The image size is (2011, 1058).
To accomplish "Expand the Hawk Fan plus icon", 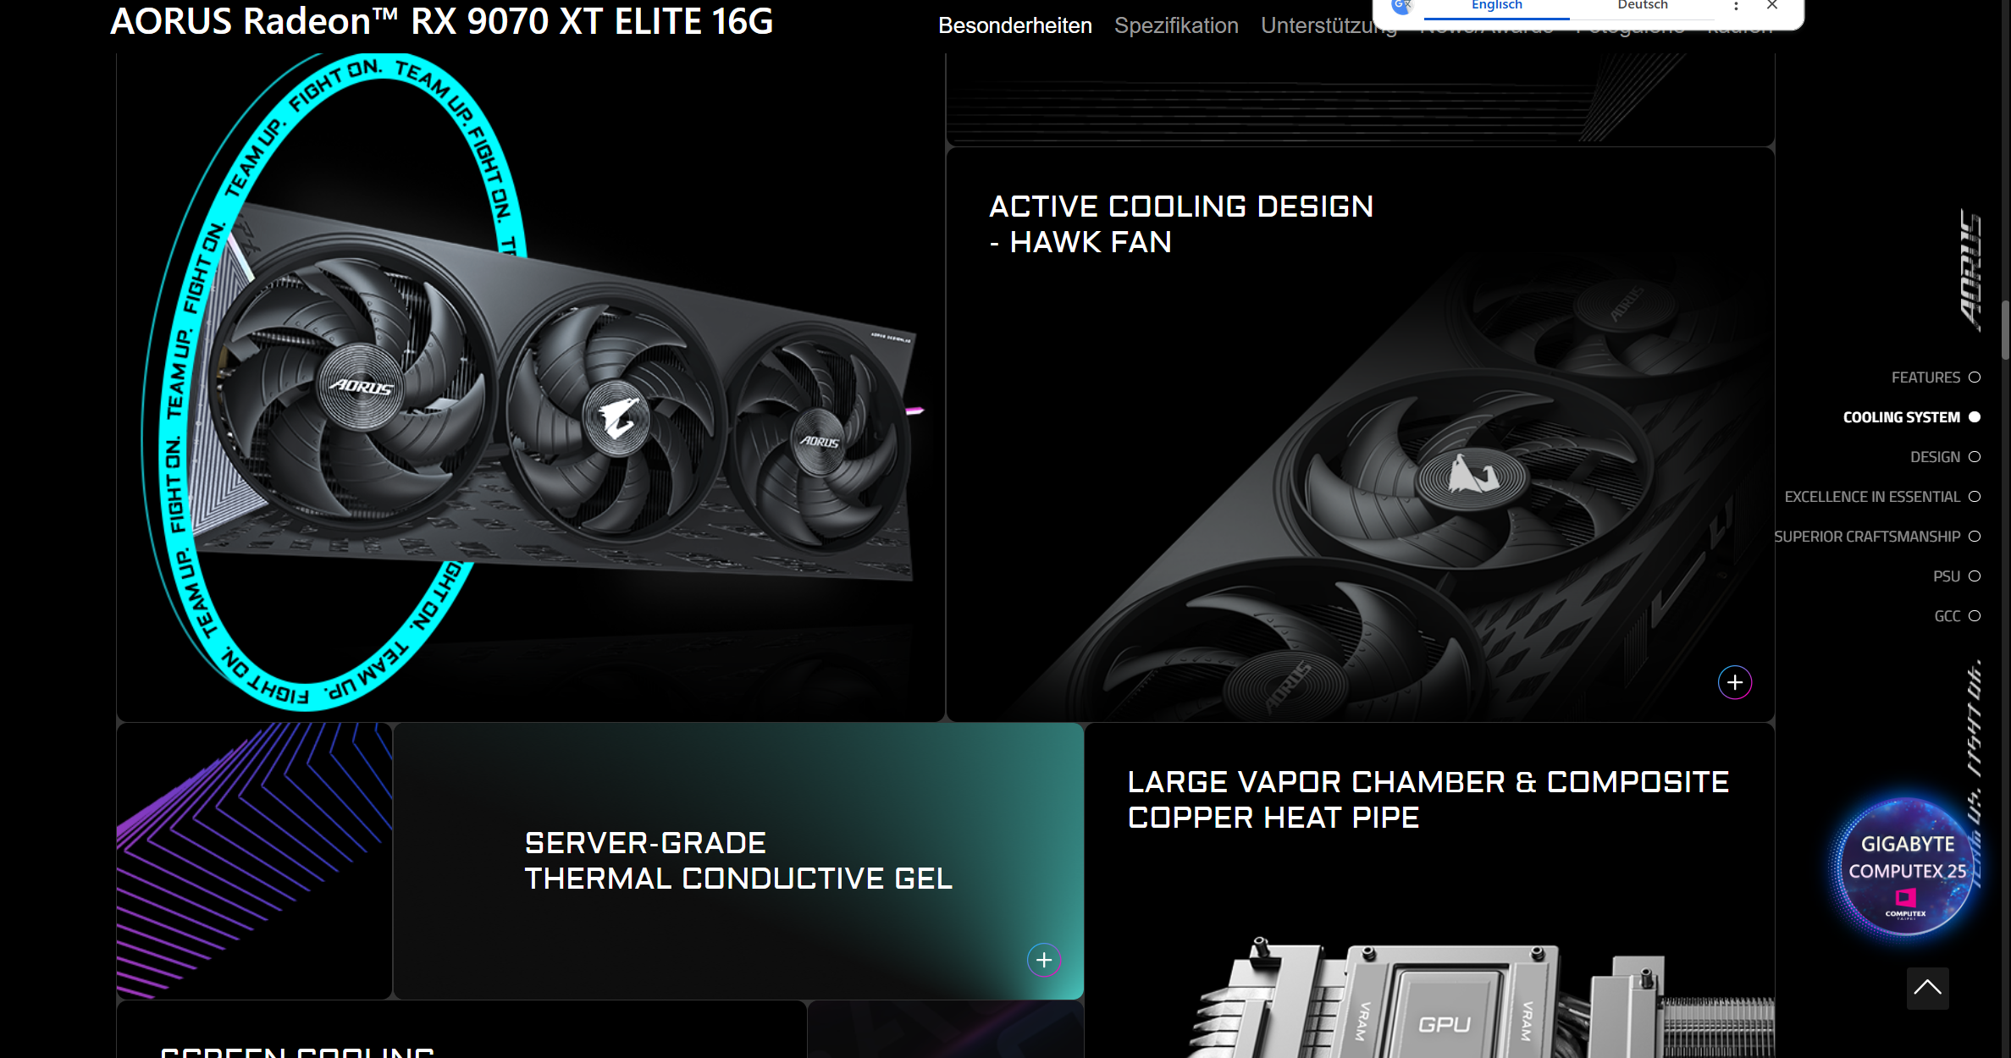I will tap(1734, 682).
